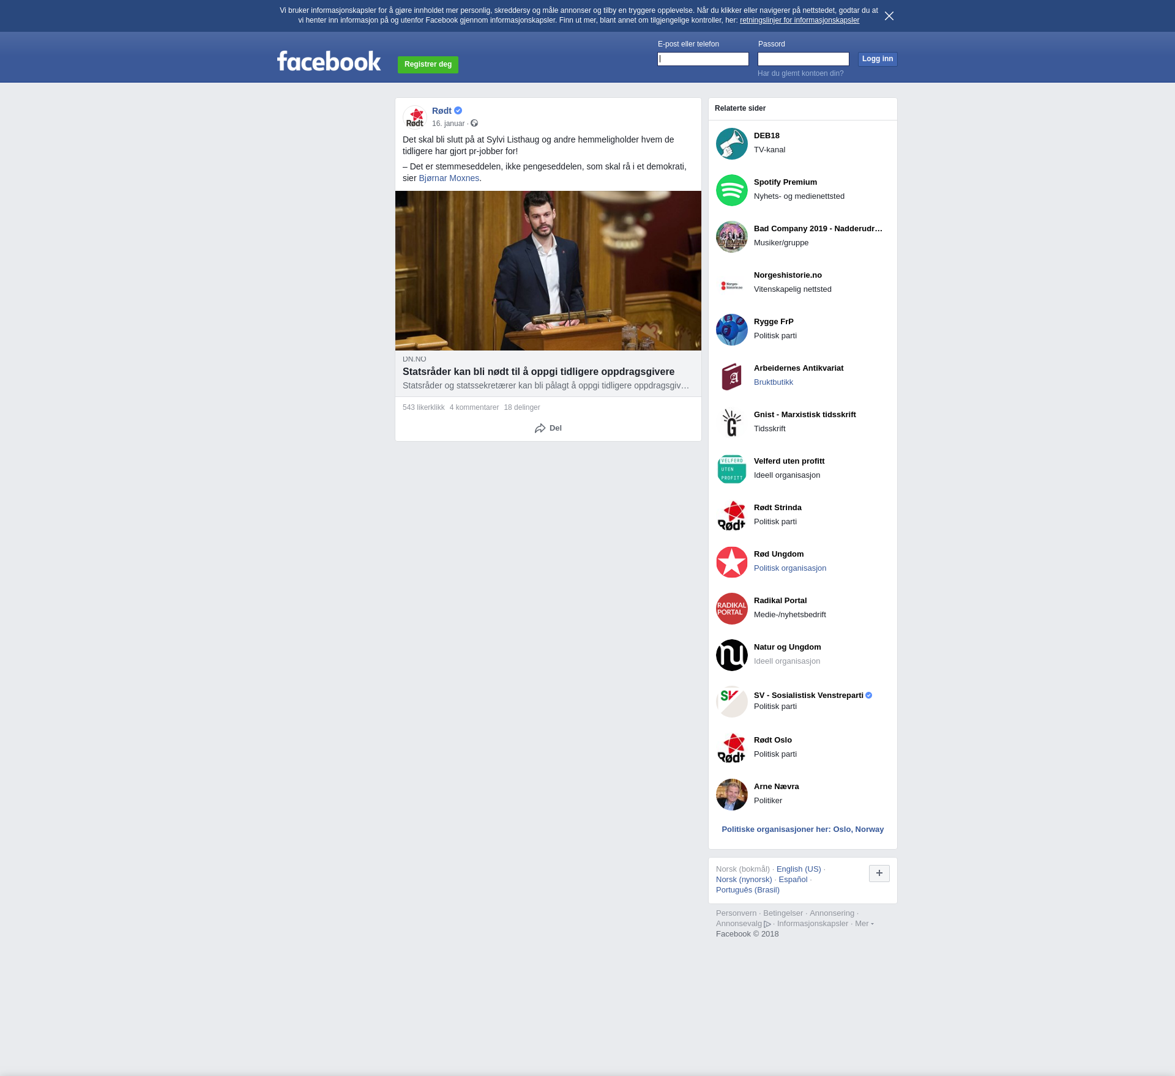Viewport: 1175px width, 1076px height.
Task: Click the facebook logo
Action: [329, 61]
